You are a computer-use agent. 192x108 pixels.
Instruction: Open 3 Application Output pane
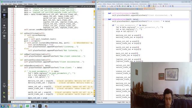46,102
